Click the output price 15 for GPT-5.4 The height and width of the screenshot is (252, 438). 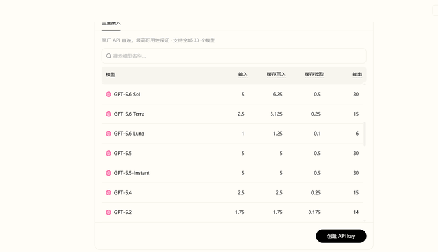point(356,193)
